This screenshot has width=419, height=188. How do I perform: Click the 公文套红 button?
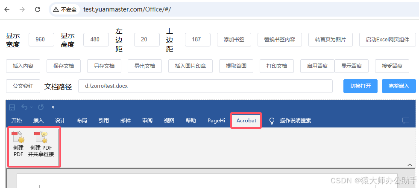[x=23, y=86]
